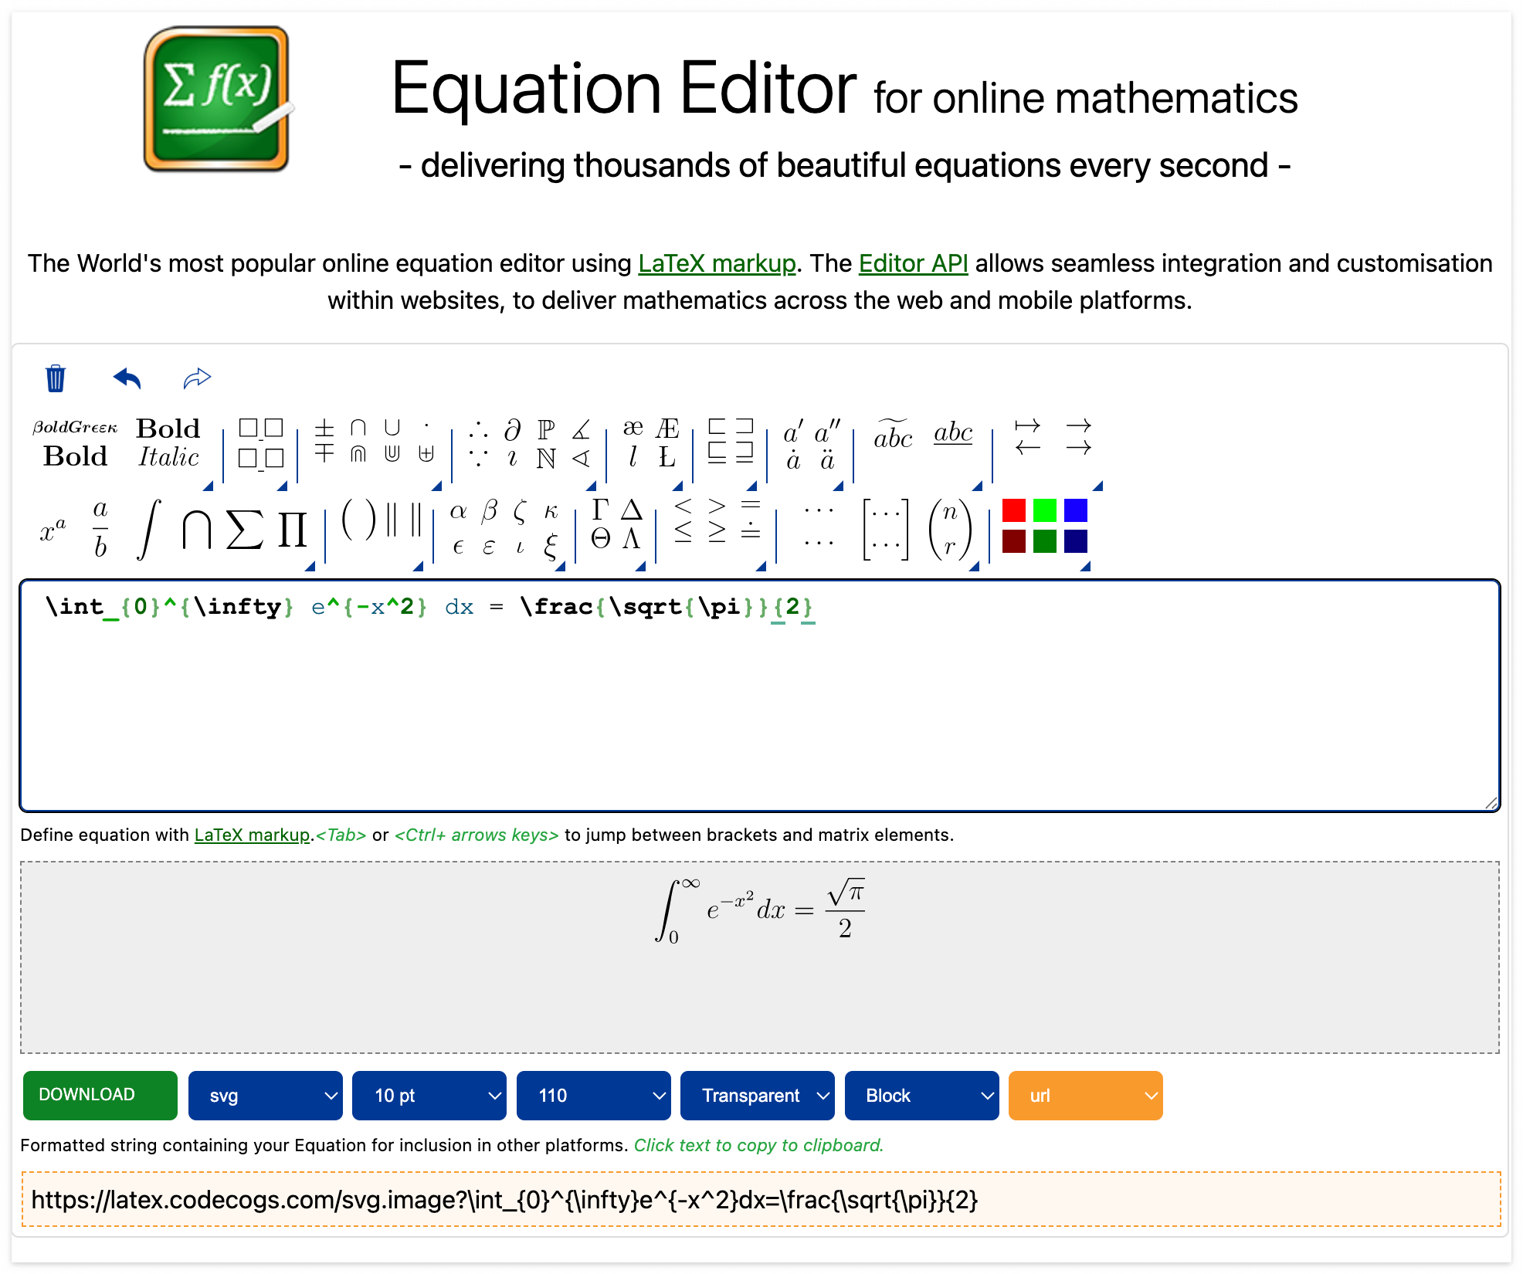Expand the orange url output dropdown
The image size is (1523, 1274).
[1085, 1095]
